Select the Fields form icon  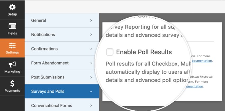[12, 26]
